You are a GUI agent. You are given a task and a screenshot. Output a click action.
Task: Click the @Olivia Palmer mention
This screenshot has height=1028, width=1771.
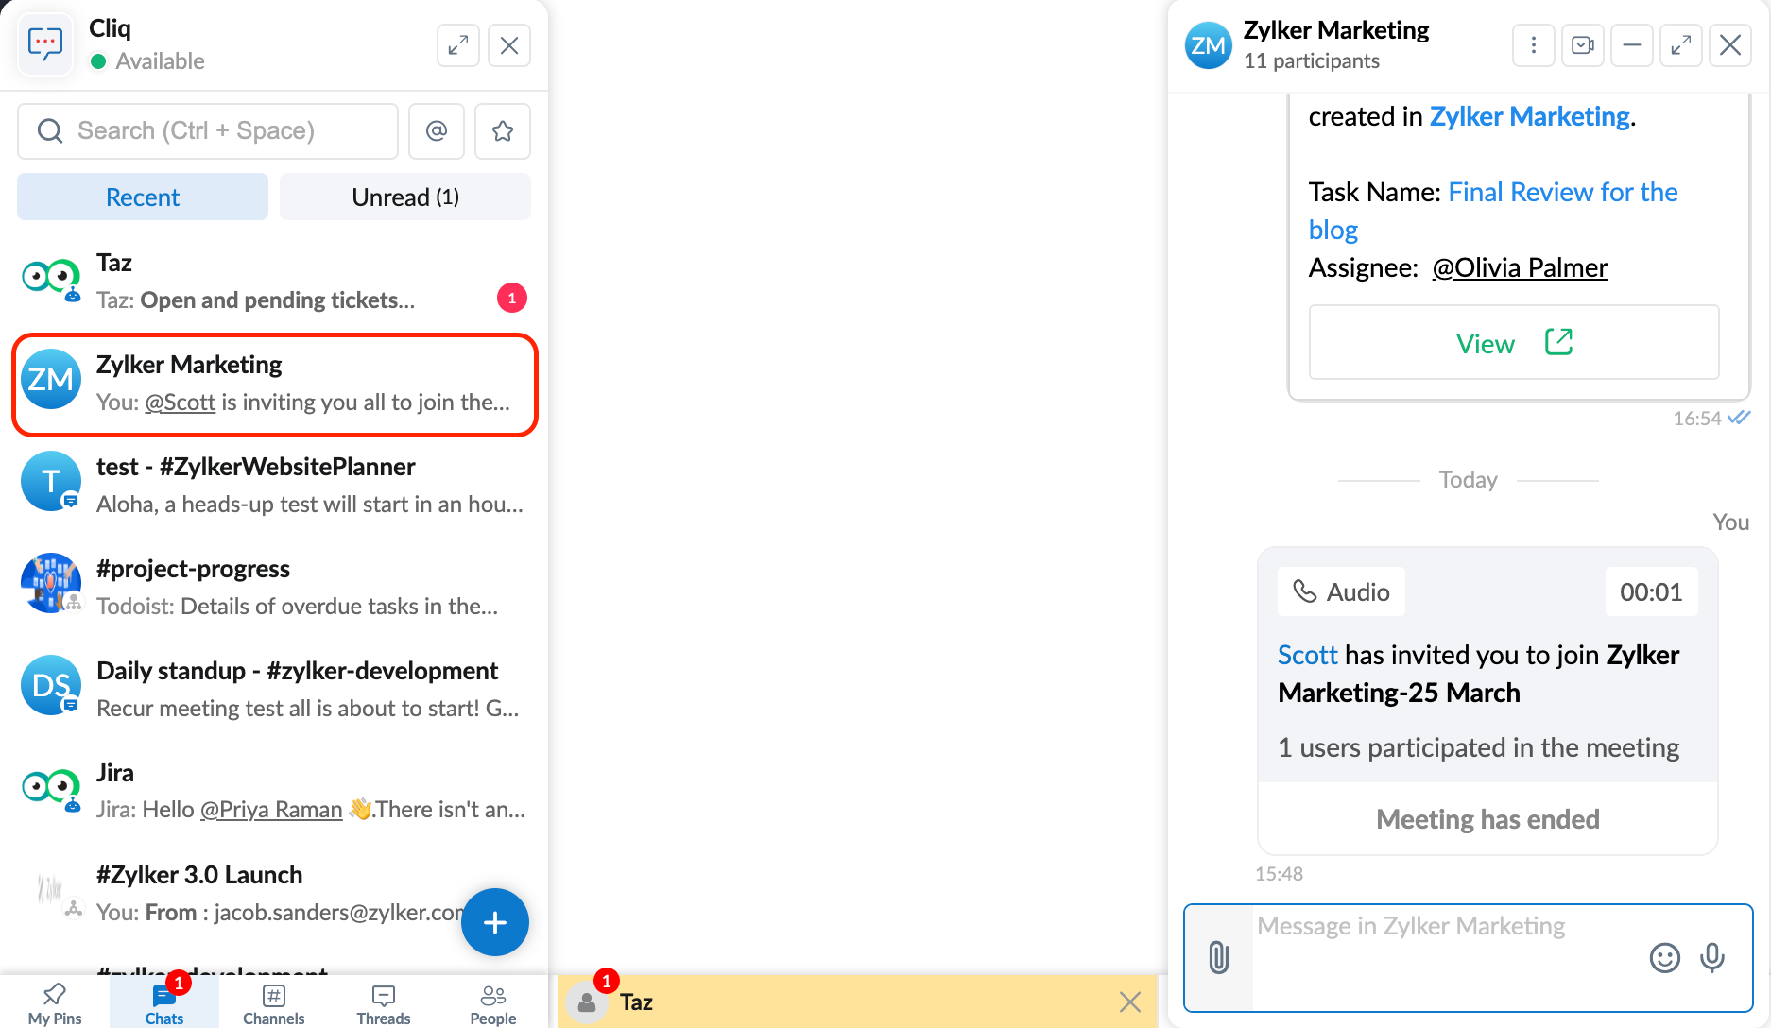1520,267
